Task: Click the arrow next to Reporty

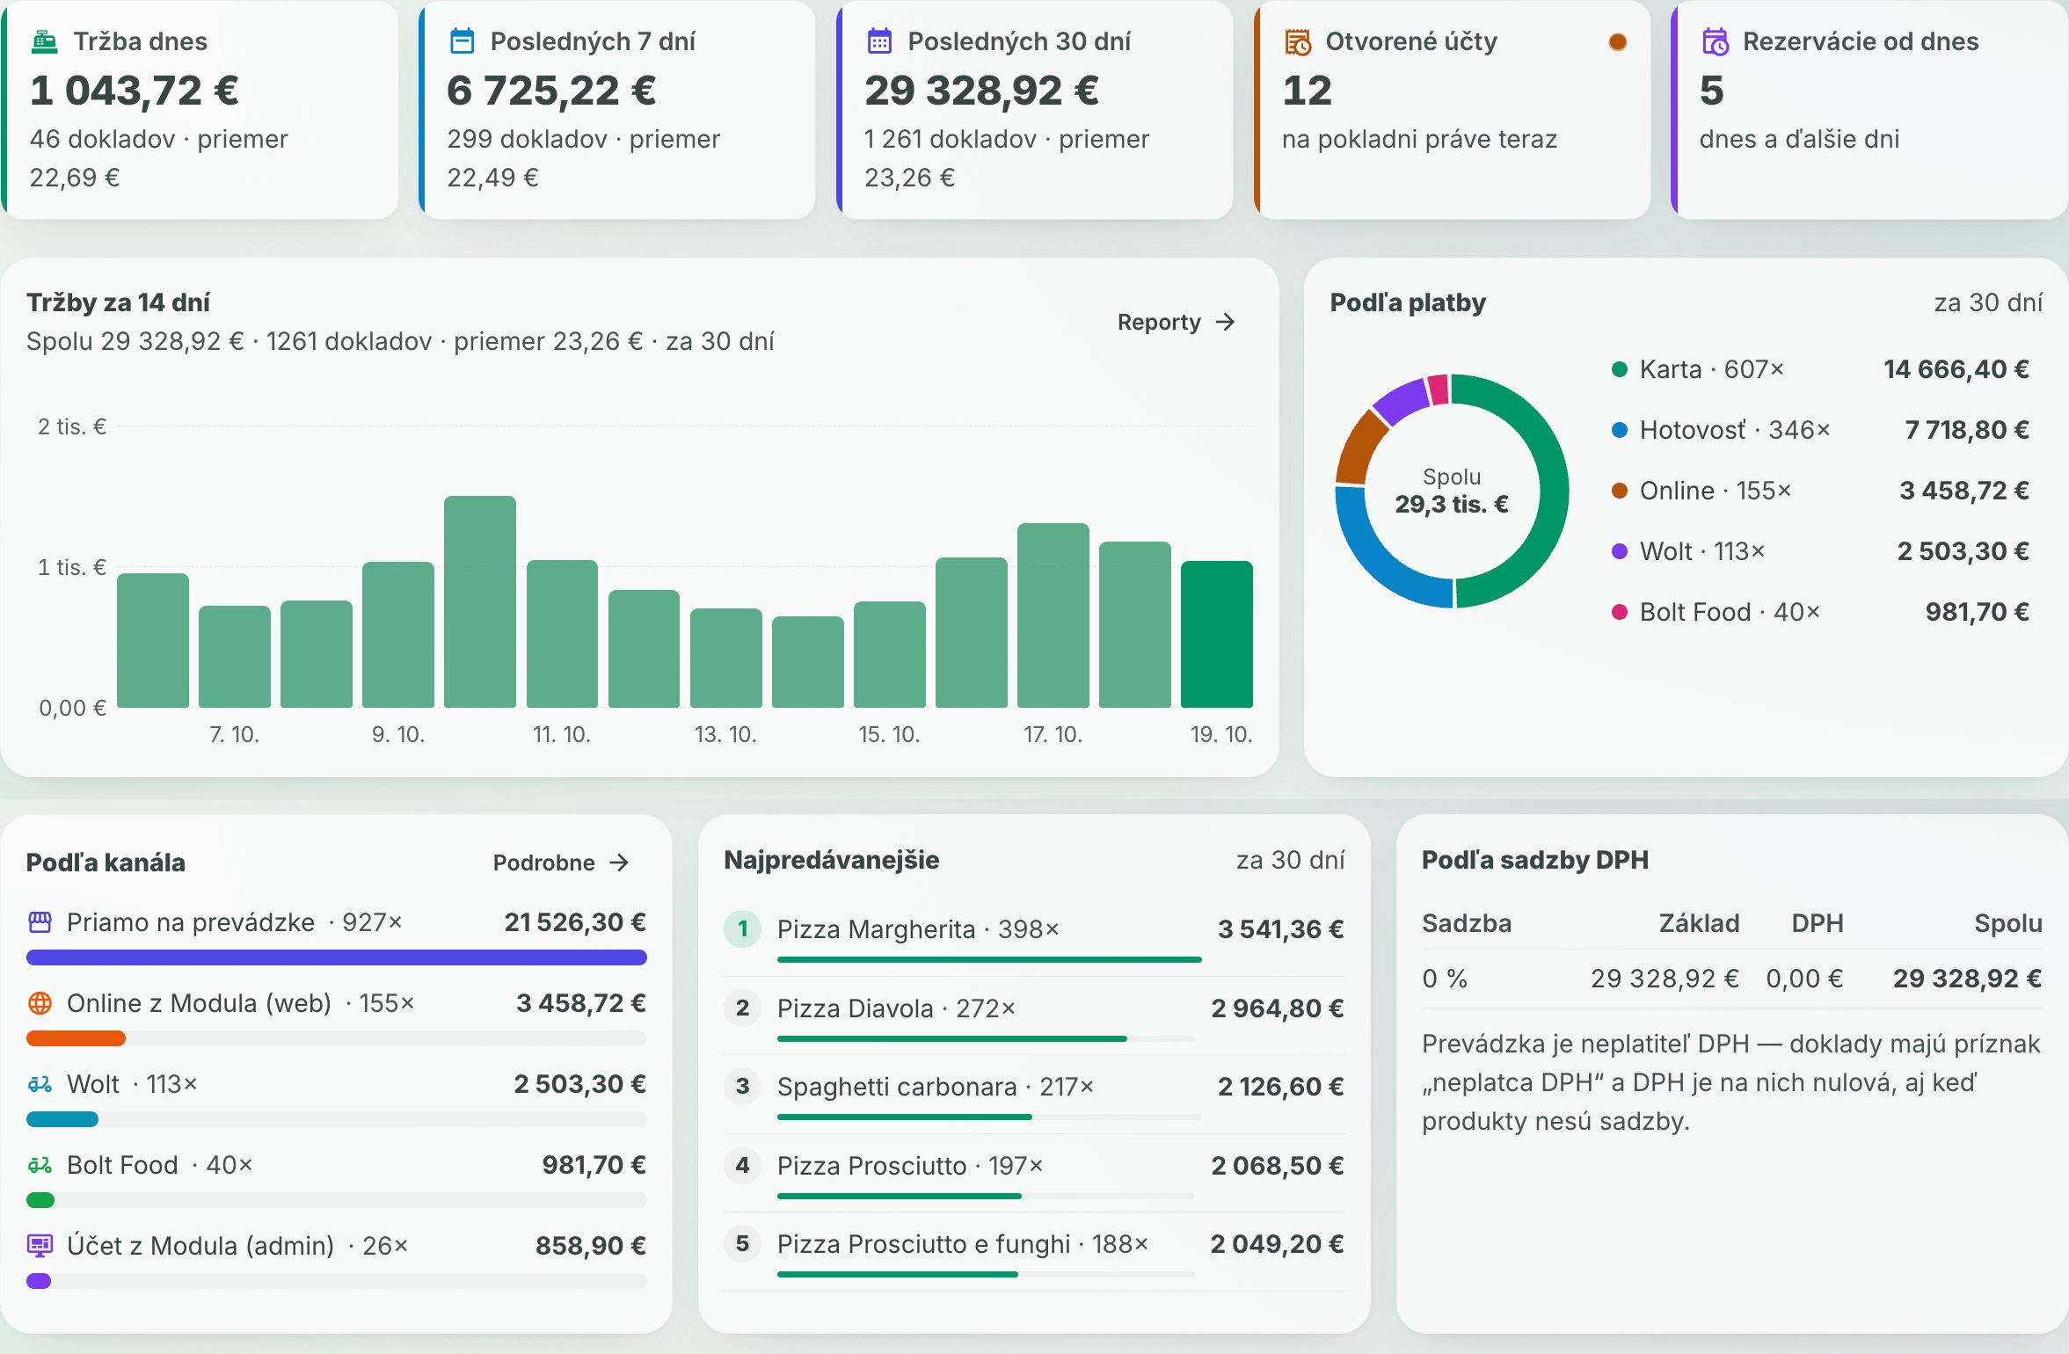Action: [1226, 323]
